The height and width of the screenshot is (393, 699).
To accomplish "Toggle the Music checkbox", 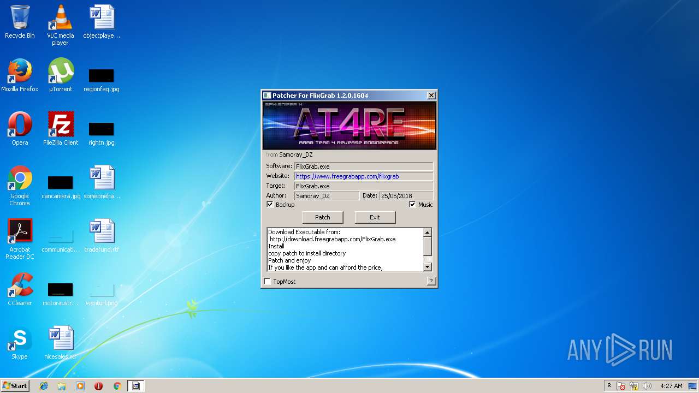I will [412, 205].
